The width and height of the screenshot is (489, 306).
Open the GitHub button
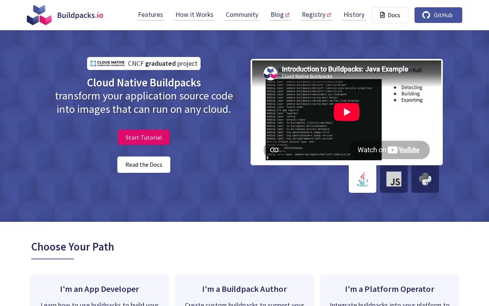pyautogui.click(x=438, y=15)
